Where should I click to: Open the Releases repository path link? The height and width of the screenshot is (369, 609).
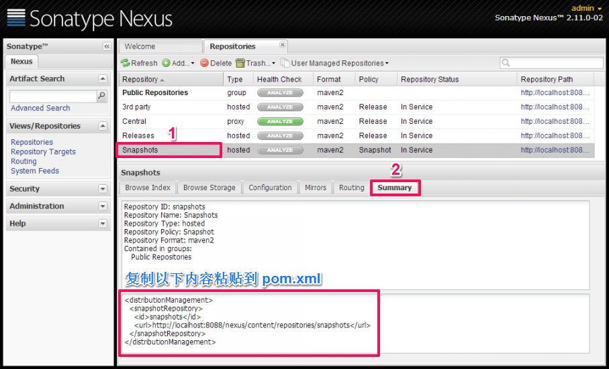coord(555,136)
